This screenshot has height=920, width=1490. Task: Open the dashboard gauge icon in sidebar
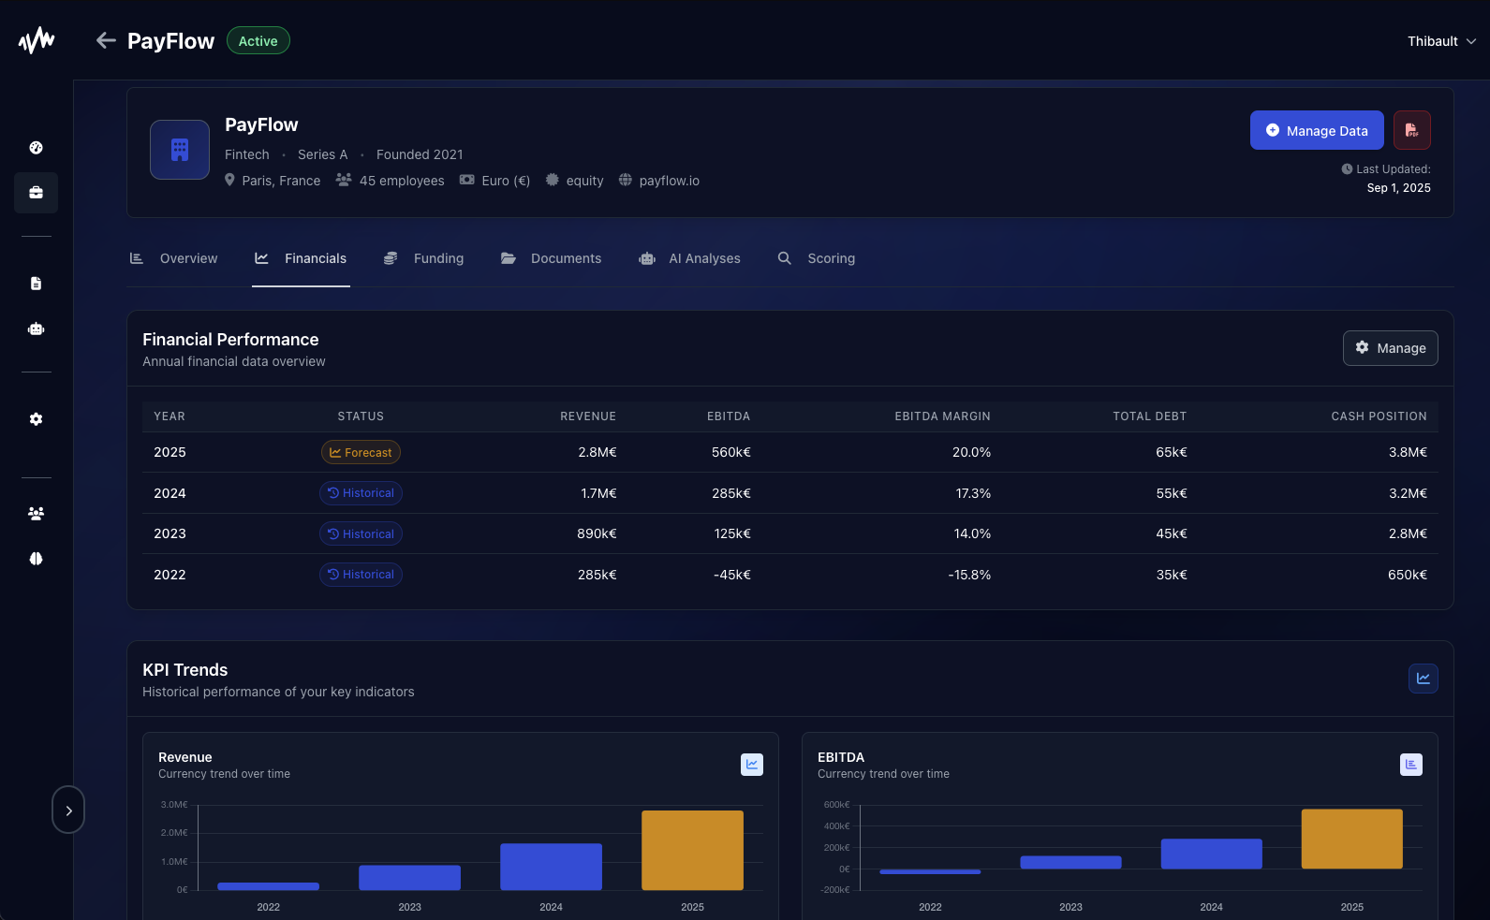point(37,148)
